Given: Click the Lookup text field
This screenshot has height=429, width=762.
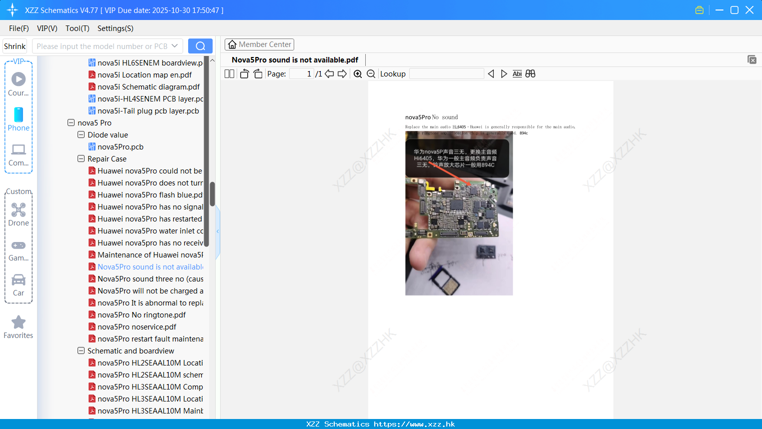Looking at the screenshot, I should [x=446, y=73].
